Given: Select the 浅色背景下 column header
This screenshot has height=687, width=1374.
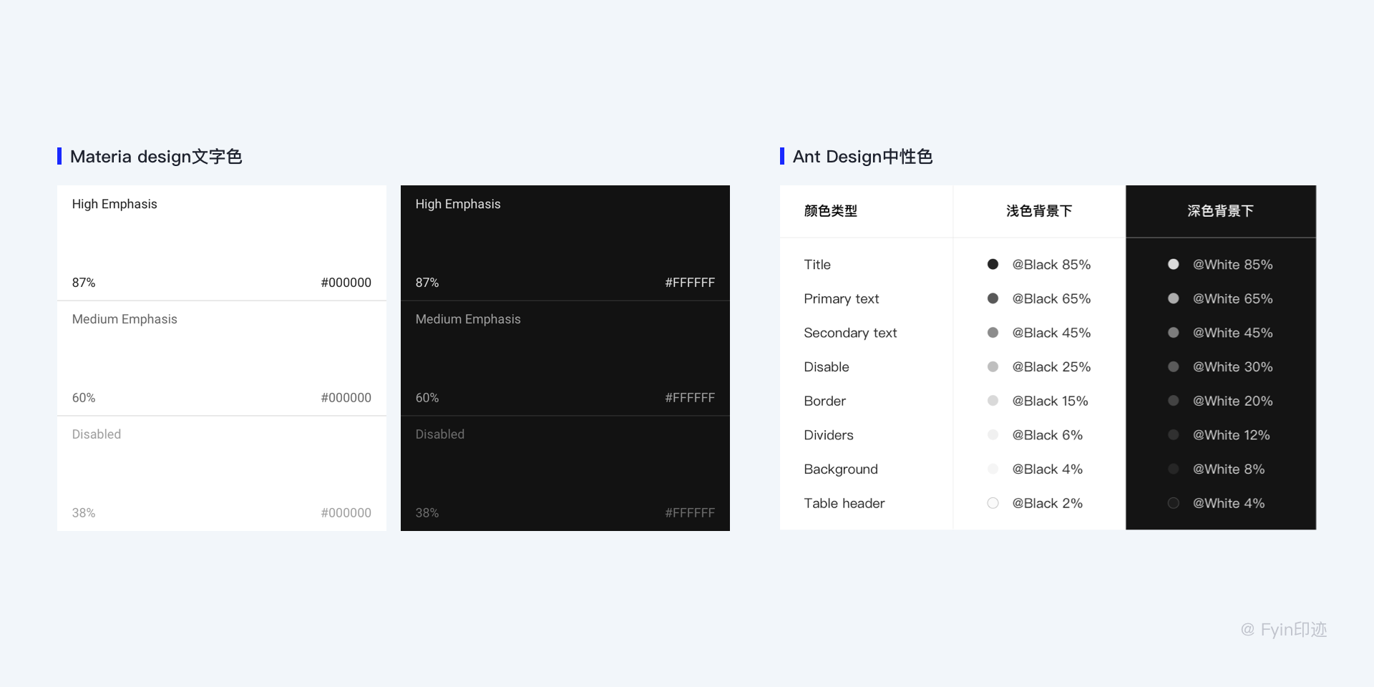Looking at the screenshot, I should (x=1038, y=211).
